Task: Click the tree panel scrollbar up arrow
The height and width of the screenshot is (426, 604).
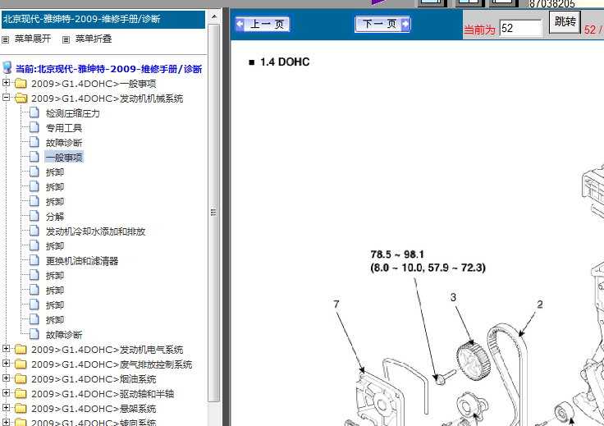Action: pyautogui.click(x=214, y=16)
